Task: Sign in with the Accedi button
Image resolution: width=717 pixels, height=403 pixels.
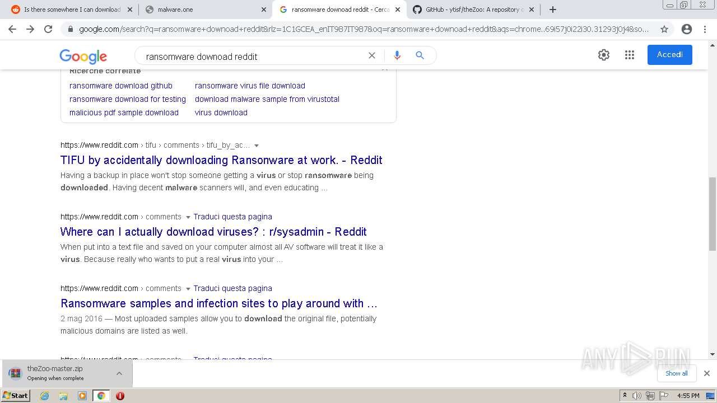Action: (670, 55)
